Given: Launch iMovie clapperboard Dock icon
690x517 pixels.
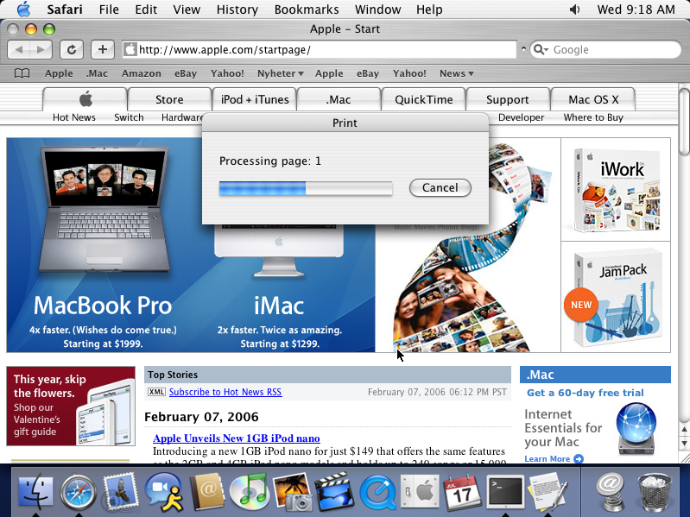Looking at the screenshot, I should pos(334,491).
